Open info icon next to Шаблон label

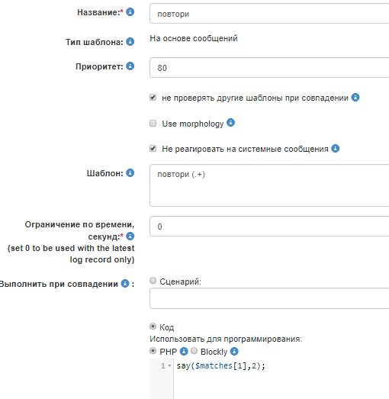tap(130, 172)
